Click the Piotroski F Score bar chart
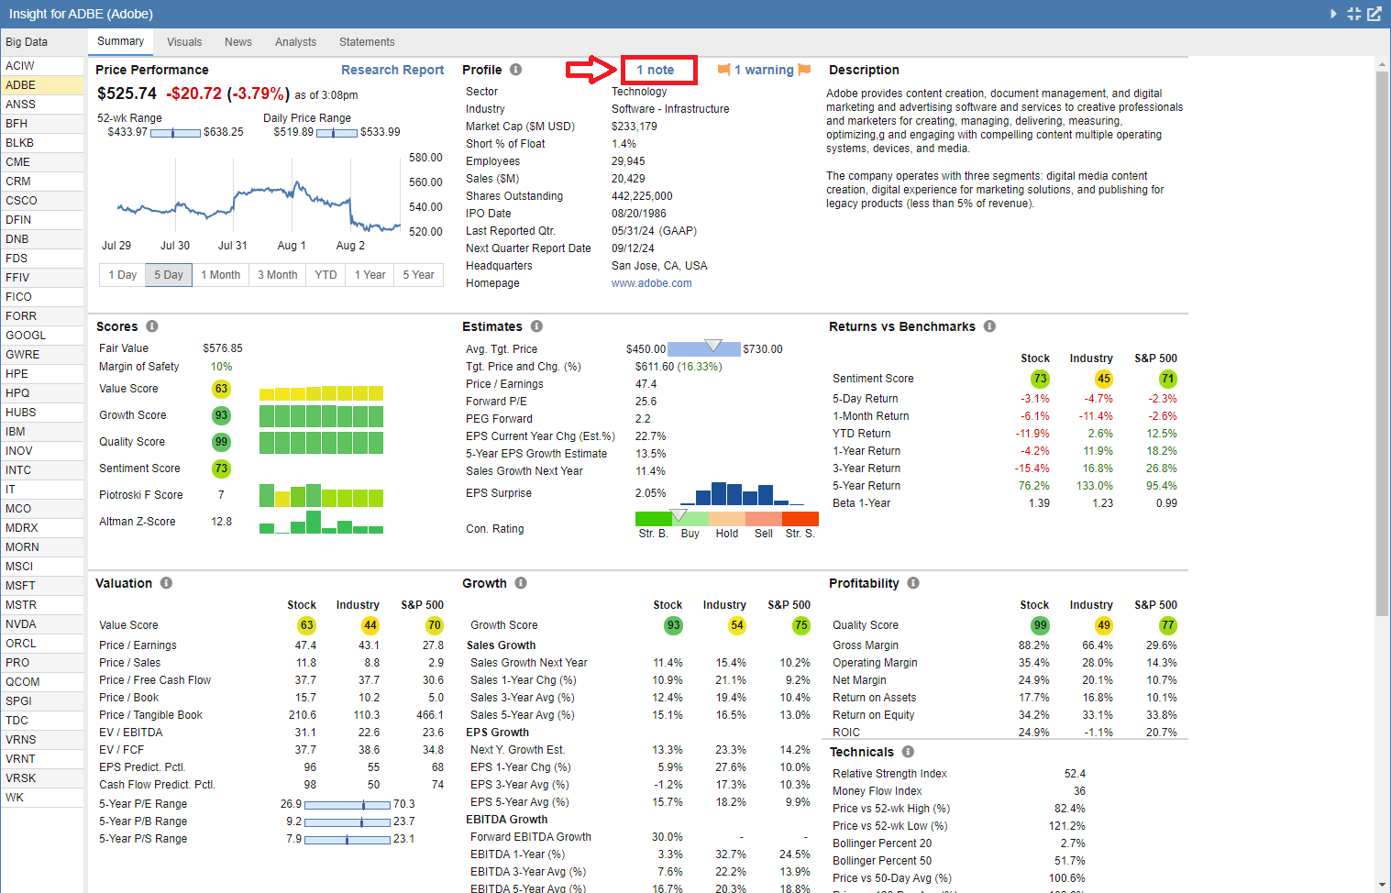Viewport: 1391px width, 893px height. point(321,495)
